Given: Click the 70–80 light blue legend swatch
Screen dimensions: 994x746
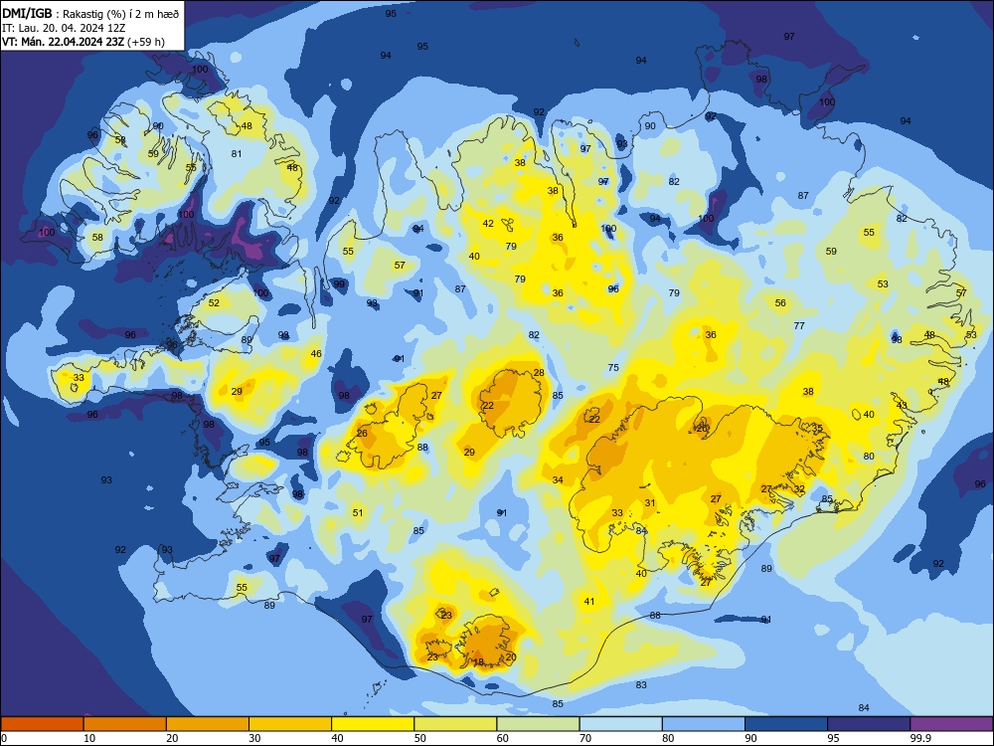Looking at the screenshot, I should click(620, 724).
